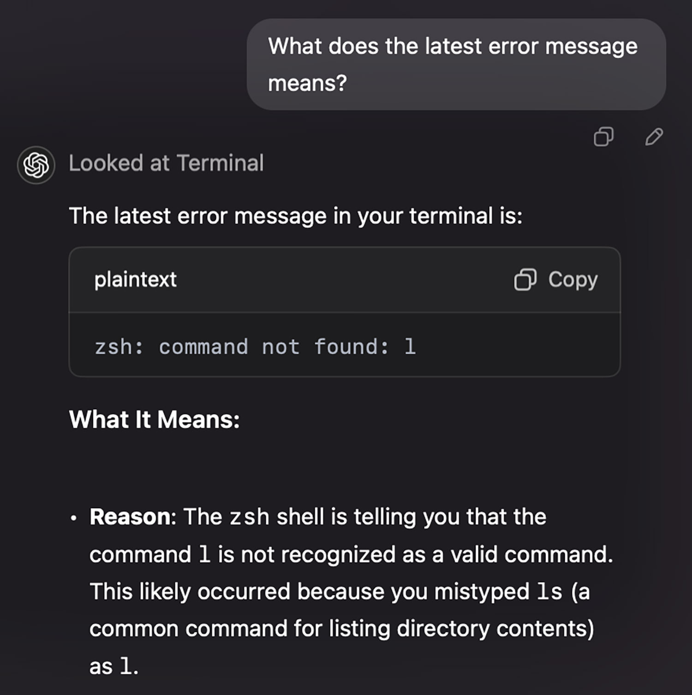
Task: Click the sentence 'The latest error message in your terminal is'
Action: pos(296,216)
